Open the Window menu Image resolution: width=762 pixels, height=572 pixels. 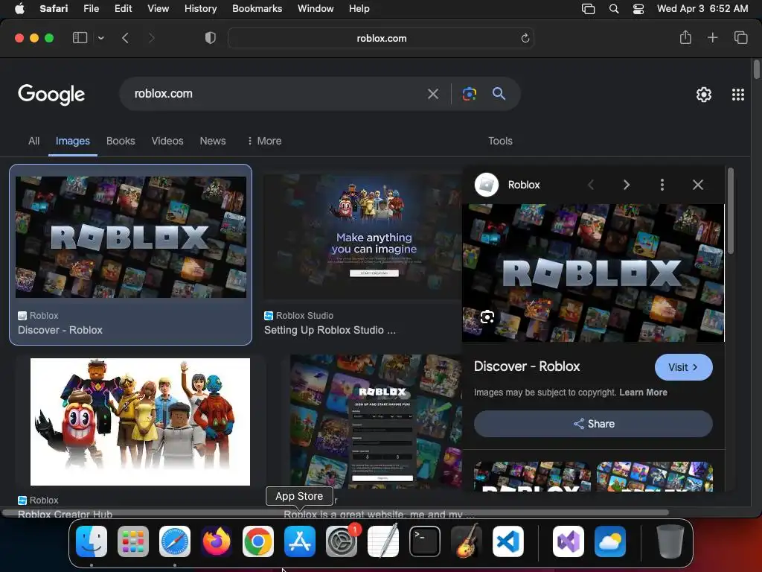tap(316, 8)
